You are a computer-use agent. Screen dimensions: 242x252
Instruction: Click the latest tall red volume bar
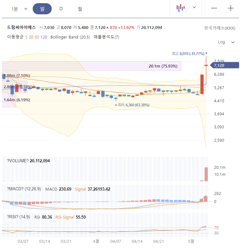(x=206, y=174)
